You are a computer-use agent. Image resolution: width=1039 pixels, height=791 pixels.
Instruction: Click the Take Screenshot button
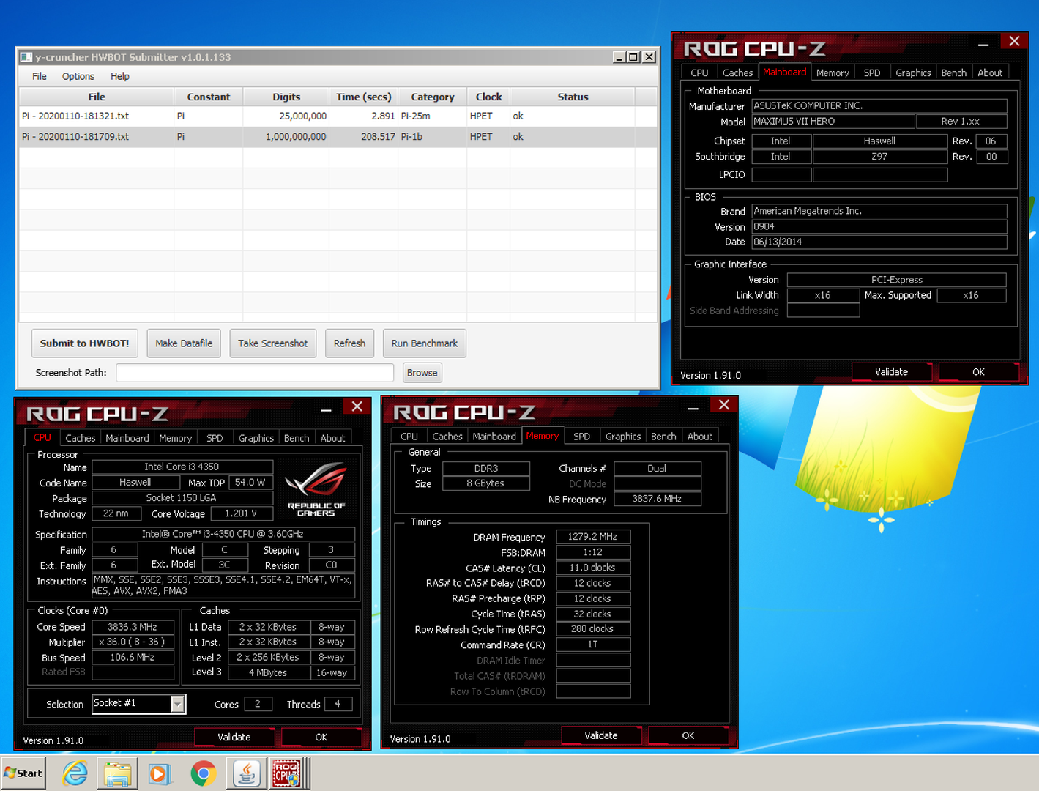[x=272, y=343]
